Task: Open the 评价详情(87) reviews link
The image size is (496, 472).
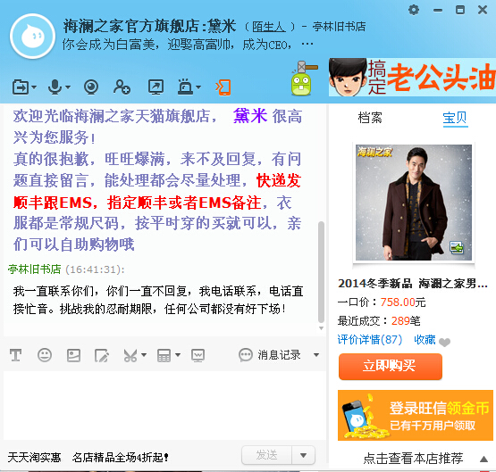Action: [x=370, y=340]
